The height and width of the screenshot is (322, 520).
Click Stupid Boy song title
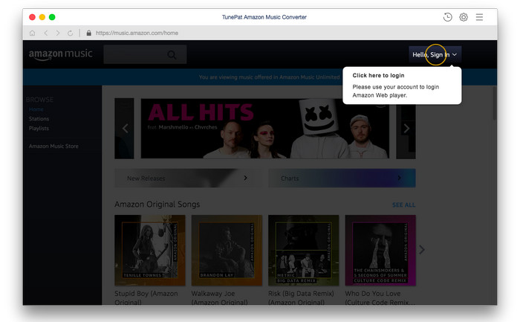146,297
